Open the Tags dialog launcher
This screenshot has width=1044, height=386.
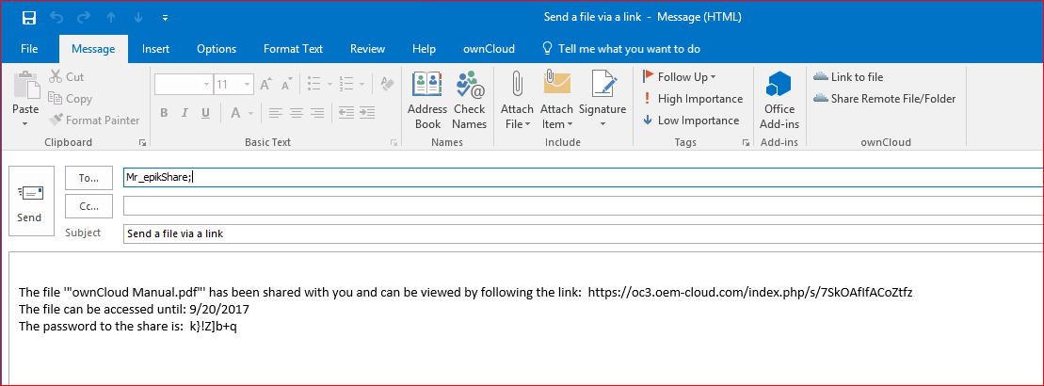746,142
